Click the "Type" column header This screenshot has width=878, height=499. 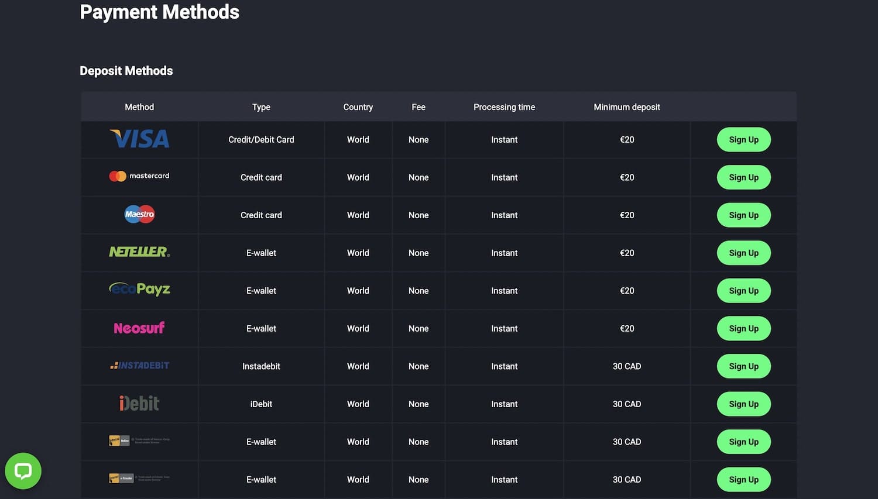tap(261, 107)
